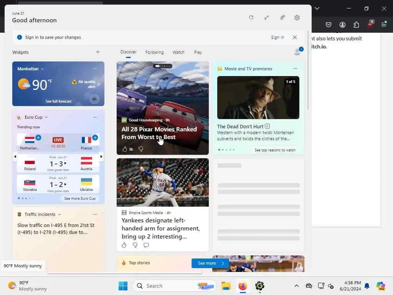
Task: Open Firefox account icon
Action: [342, 24]
